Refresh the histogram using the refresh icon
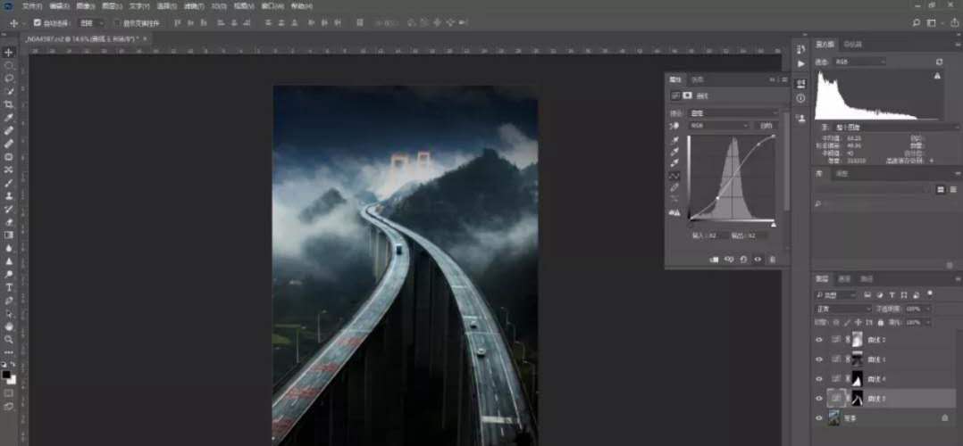Viewport: 963px width, 446px height. pyautogui.click(x=939, y=62)
